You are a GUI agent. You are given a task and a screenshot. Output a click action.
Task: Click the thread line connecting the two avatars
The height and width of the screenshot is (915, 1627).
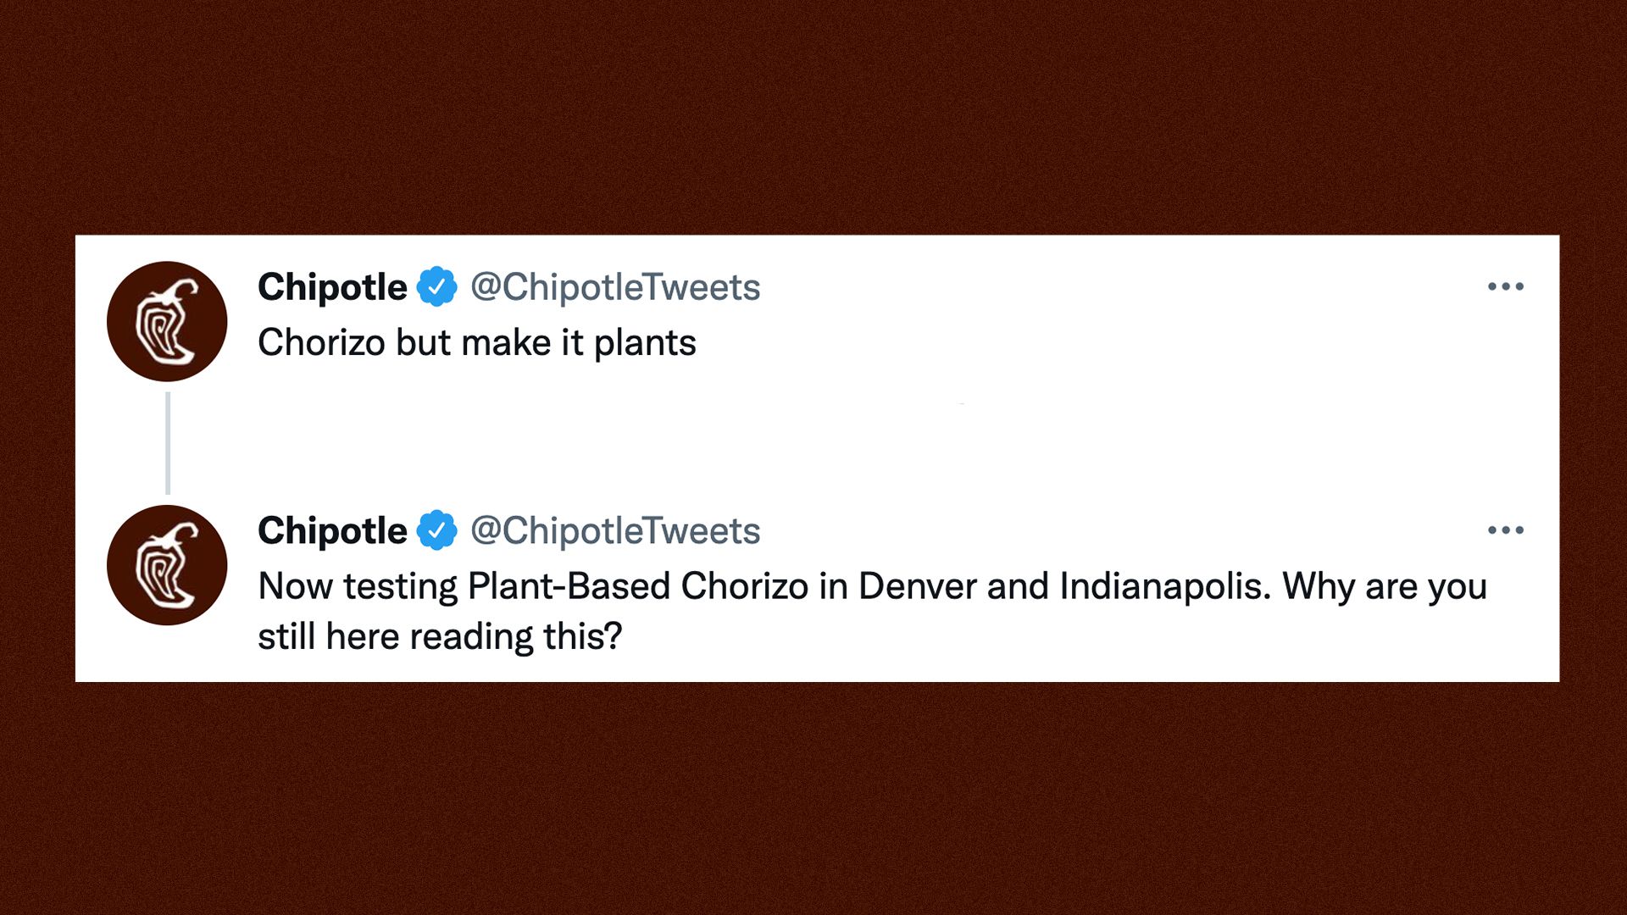tap(168, 442)
